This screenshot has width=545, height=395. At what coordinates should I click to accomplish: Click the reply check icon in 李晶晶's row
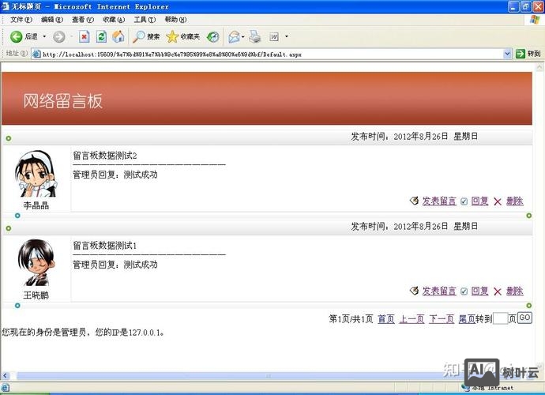464,201
